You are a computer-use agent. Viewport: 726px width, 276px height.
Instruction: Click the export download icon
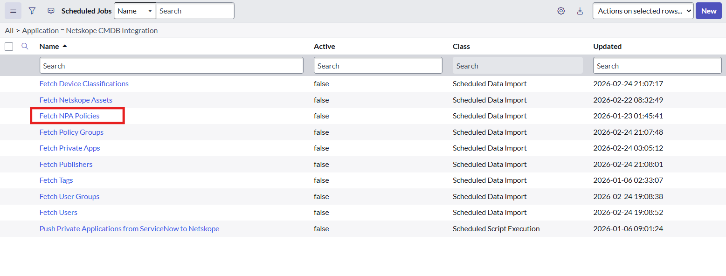580,11
